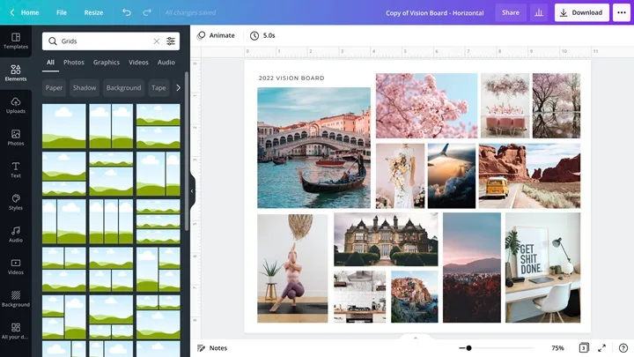Expand the page thumbnails chevron below canvas
The height and width of the screenshot is (357, 634).
coord(416,338)
